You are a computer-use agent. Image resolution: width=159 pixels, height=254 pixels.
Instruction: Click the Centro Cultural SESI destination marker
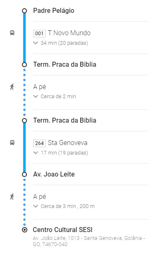click(x=24, y=230)
